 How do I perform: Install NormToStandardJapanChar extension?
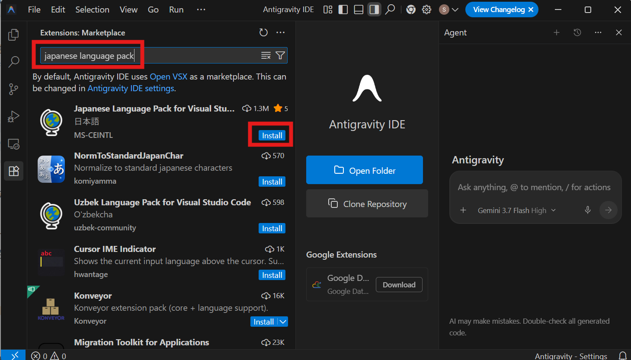click(x=272, y=182)
